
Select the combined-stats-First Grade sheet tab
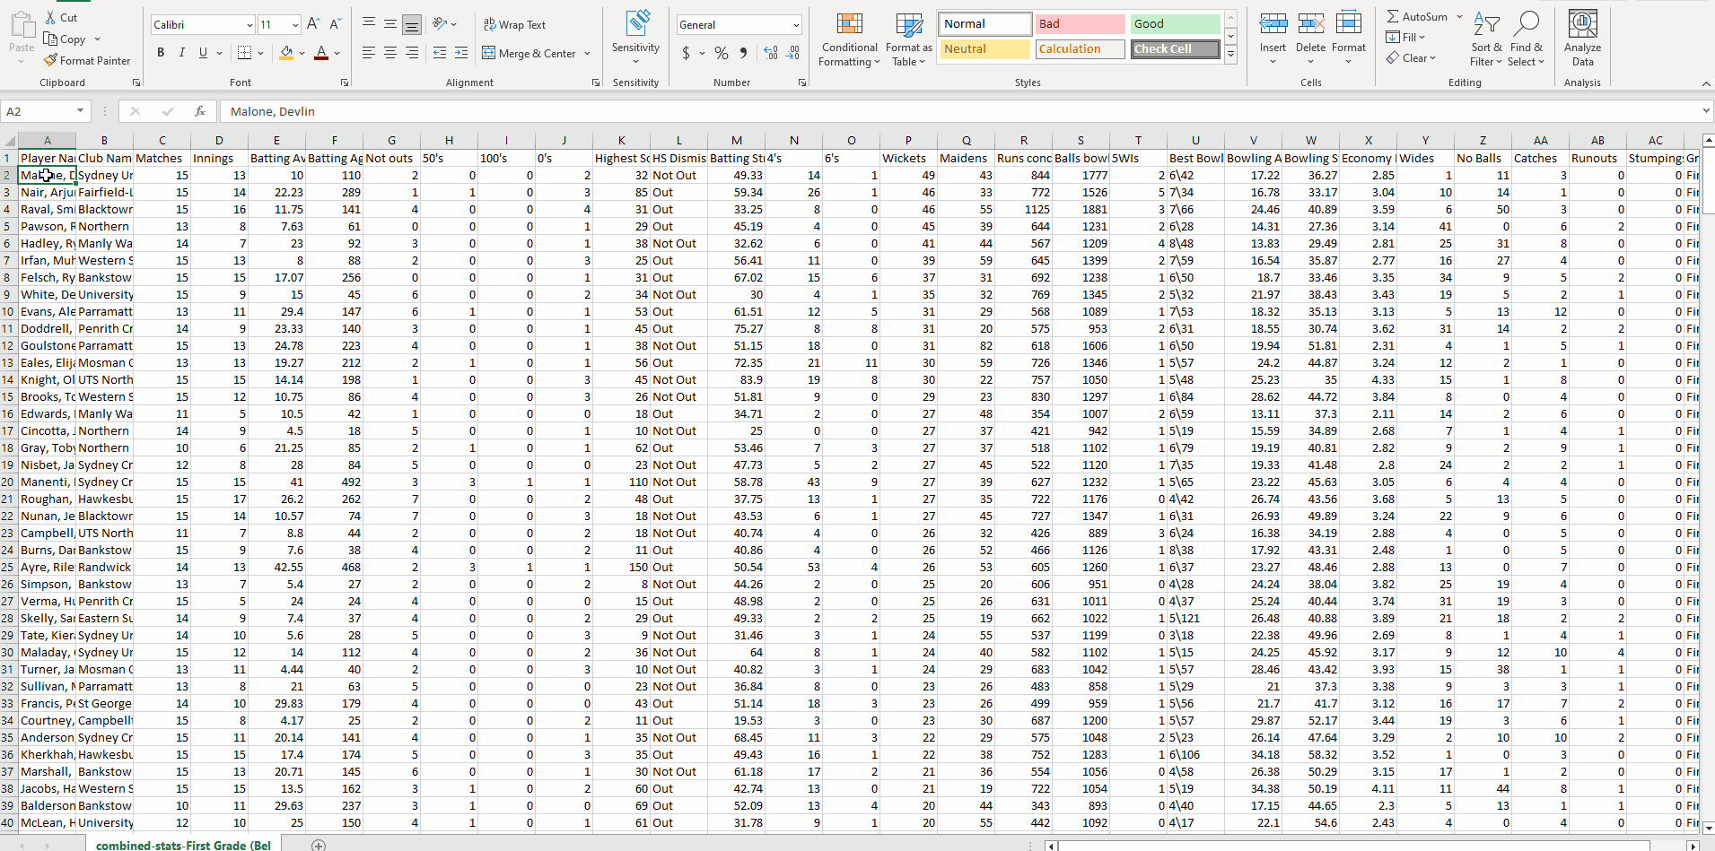pyautogui.click(x=182, y=845)
